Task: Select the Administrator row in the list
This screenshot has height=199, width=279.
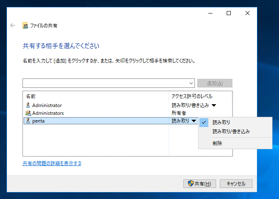Action: pyautogui.click(x=127, y=105)
